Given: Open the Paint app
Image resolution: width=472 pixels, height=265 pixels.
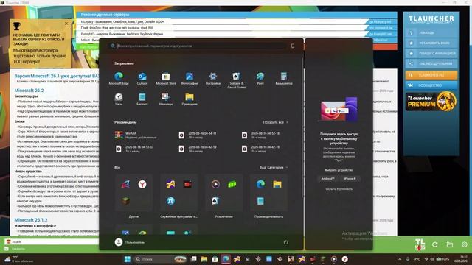Looking at the screenshot, I should click(x=260, y=79).
